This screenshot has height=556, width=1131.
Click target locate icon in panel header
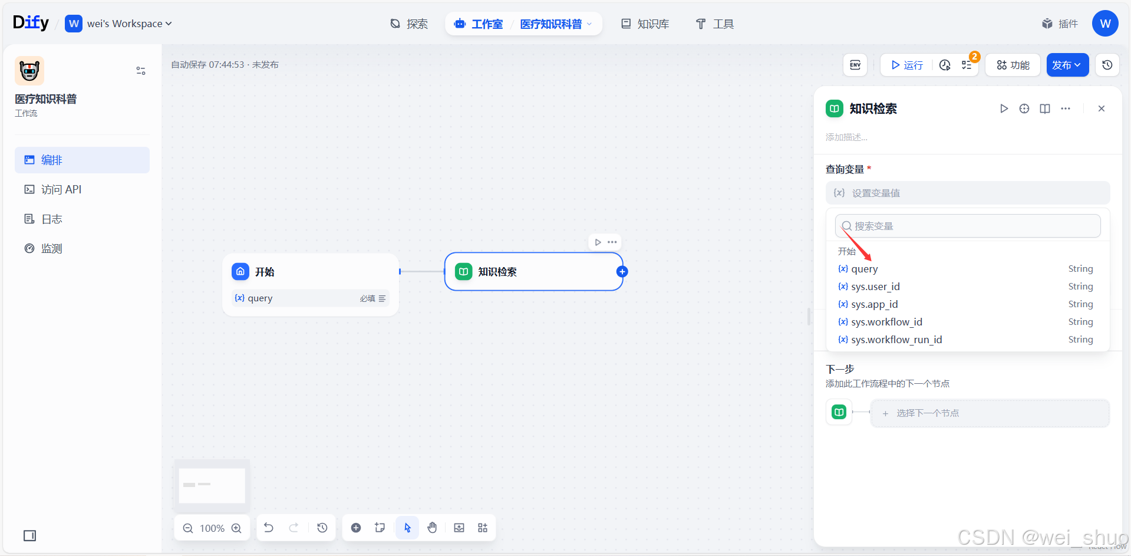click(x=1024, y=108)
